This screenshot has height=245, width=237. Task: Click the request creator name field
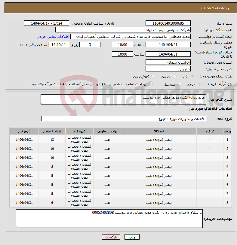(131, 37)
